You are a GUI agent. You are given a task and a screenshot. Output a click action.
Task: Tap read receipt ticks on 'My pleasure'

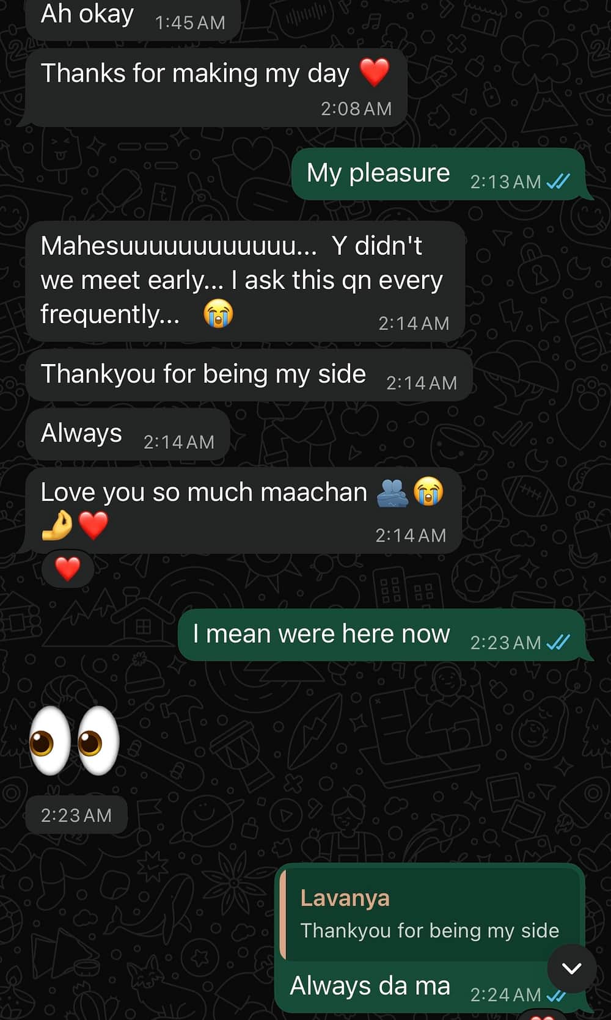coord(558,181)
